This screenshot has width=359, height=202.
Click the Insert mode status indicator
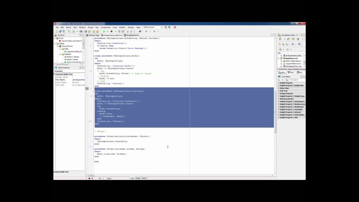pyautogui.click(x=109, y=178)
